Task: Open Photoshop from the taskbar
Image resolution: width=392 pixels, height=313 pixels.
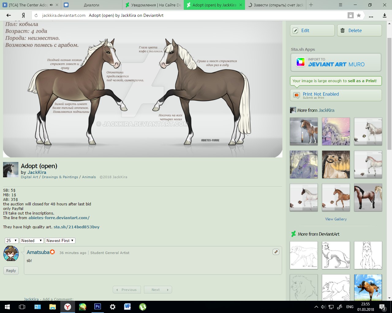Action: (x=98, y=307)
